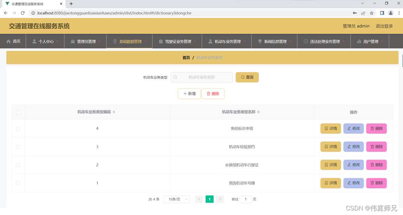Viewport: 403px width, 215px height.
Task: Toggle the select-all checkbox in table header
Action: coord(18,112)
